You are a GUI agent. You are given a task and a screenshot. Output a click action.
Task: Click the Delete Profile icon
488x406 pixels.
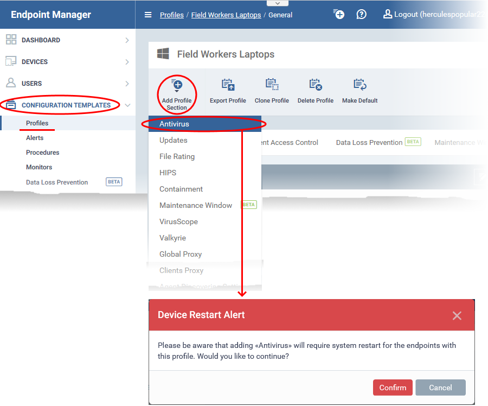pyautogui.click(x=316, y=85)
